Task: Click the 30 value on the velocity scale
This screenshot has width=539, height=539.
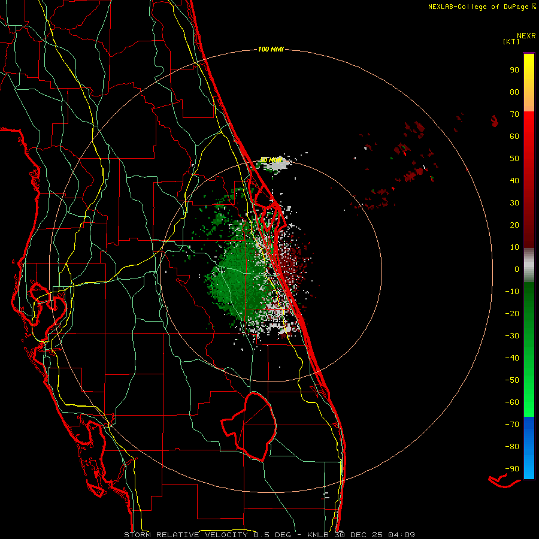Action: pos(514,203)
